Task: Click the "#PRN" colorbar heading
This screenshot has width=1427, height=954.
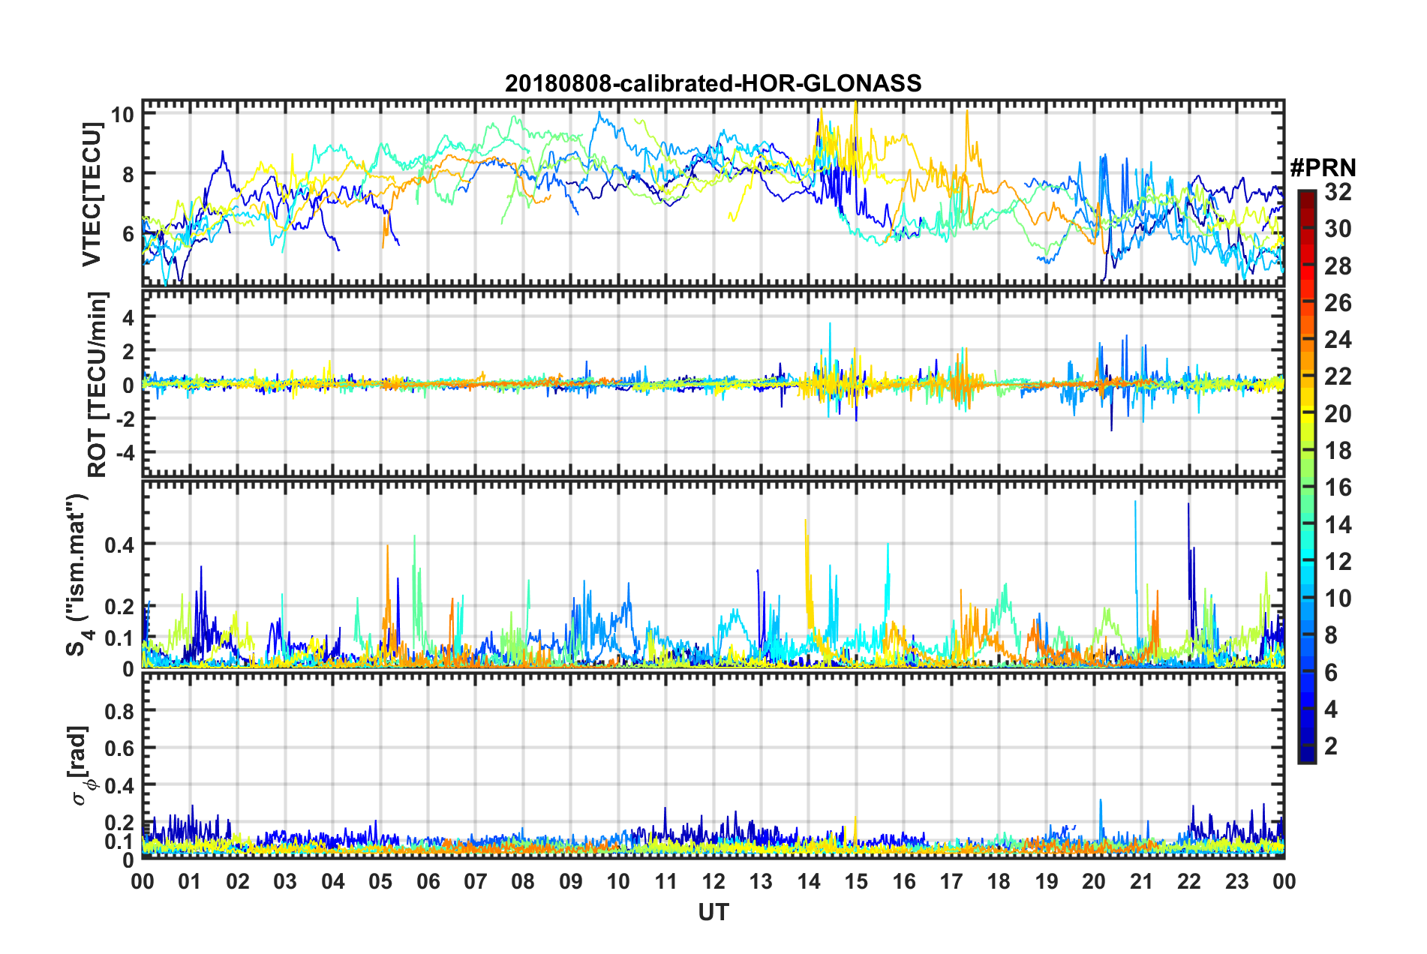Action: click(x=1323, y=168)
